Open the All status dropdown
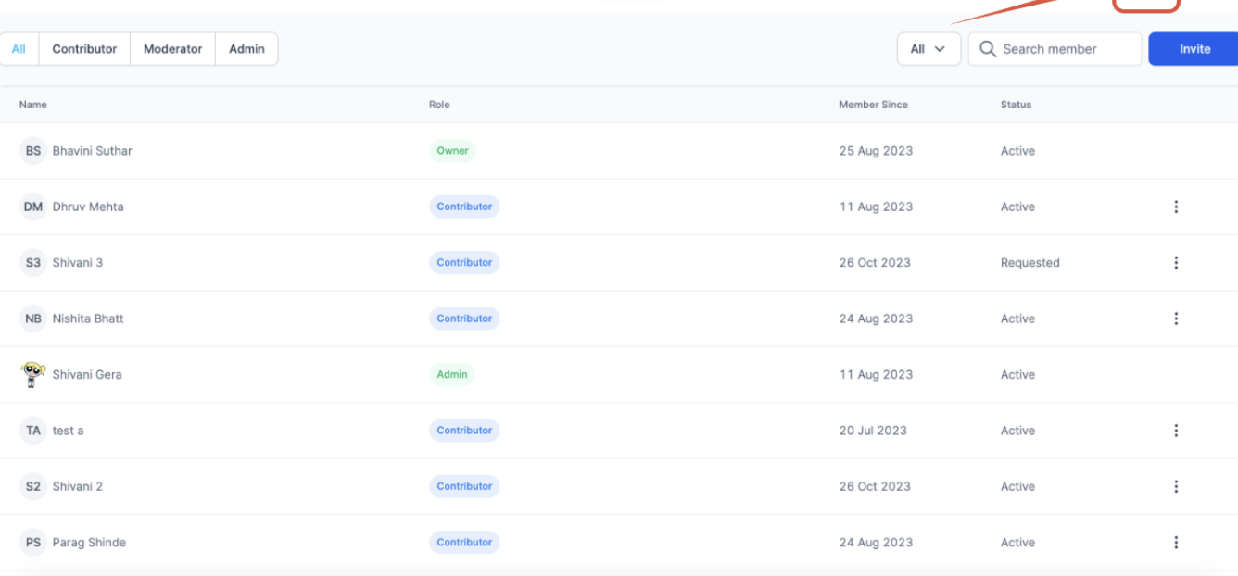 pos(928,49)
